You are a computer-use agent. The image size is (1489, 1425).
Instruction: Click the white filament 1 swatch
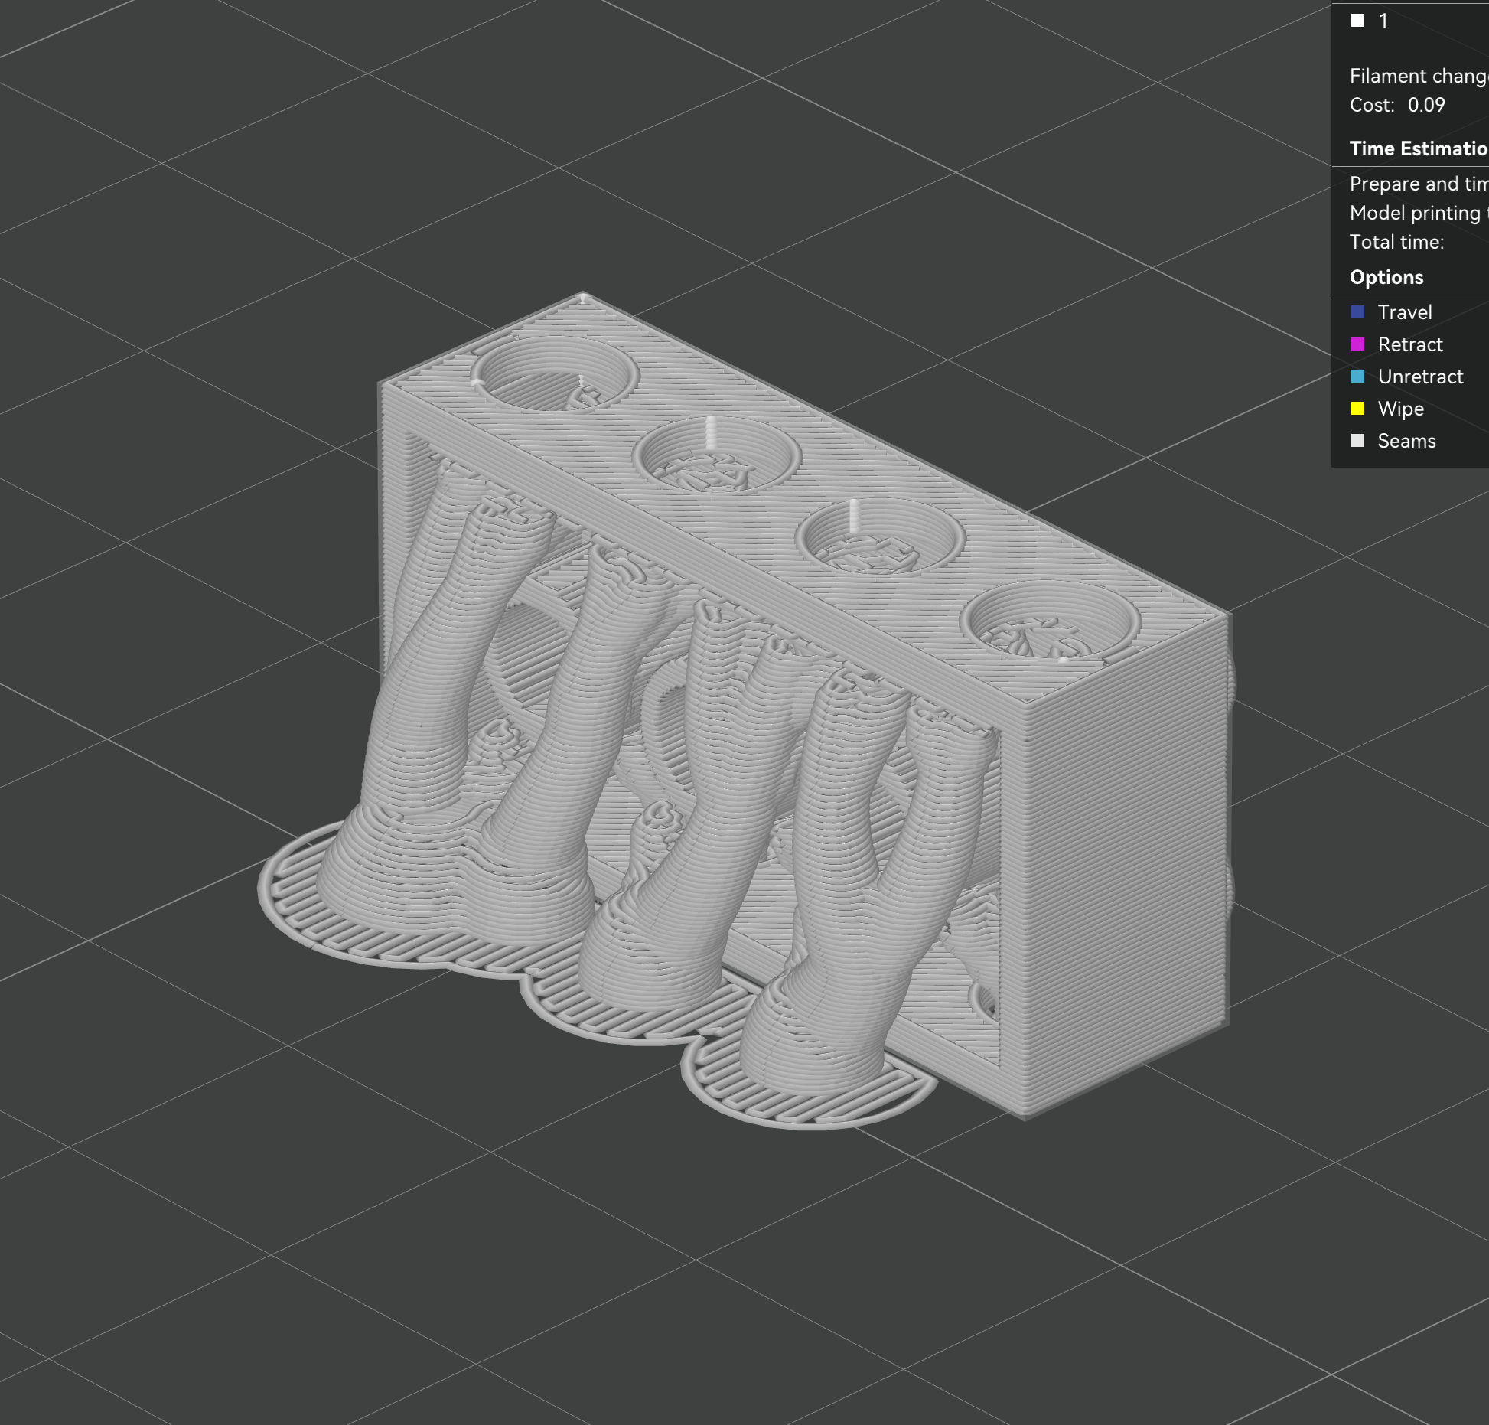point(1358,21)
